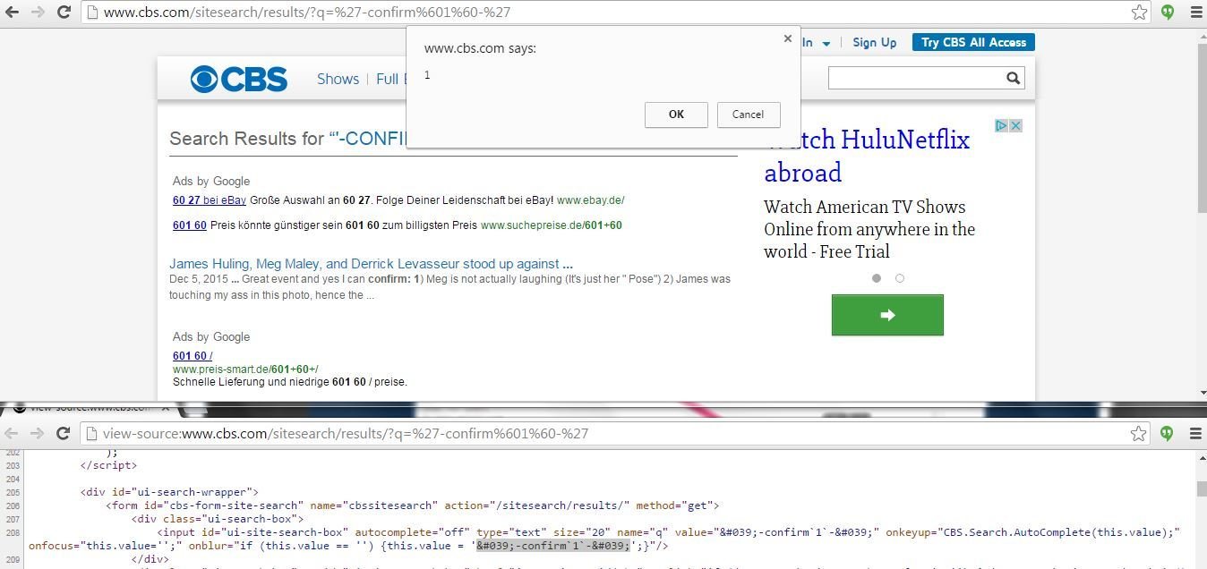Click the 'www.cbs.com says:' dialog text
The height and width of the screenshot is (569, 1207).
click(x=480, y=48)
